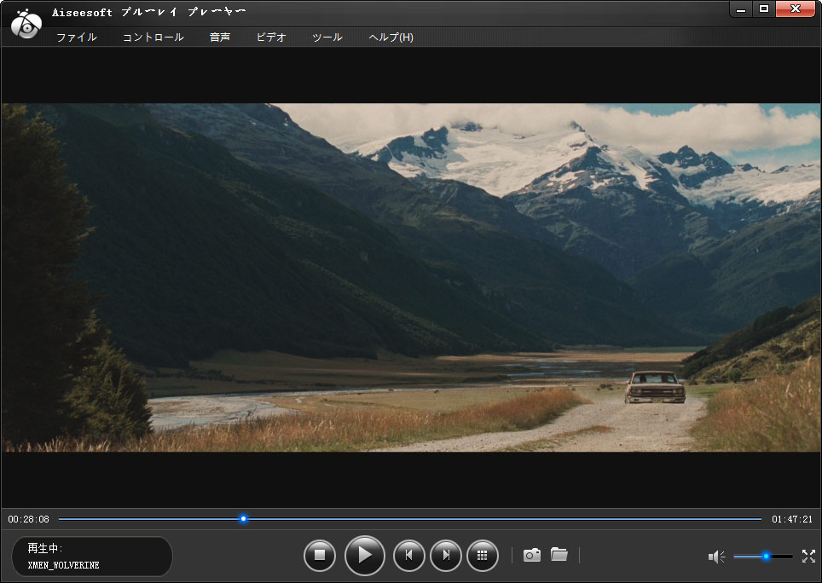Image resolution: width=822 pixels, height=583 pixels.
Task: Expand the 音声 menu
Action: coord(220,38)
